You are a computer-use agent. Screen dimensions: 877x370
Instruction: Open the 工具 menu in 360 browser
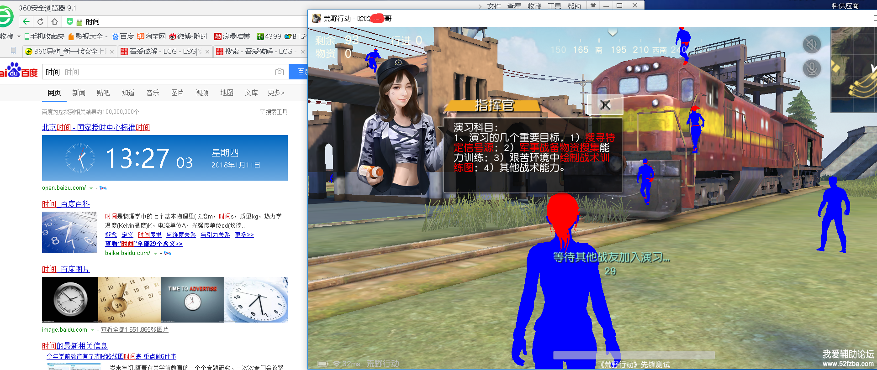[555, 6]
